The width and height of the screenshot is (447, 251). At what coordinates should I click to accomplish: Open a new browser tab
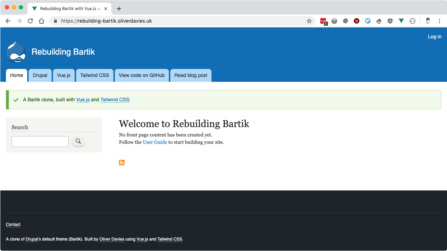(119, 9)
